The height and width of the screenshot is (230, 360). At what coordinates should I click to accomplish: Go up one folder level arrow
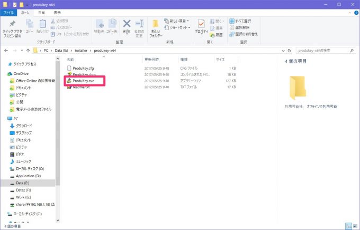coord(28,51)
